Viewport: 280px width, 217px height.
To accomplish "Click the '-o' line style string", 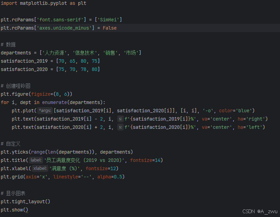I will [x=208, y=111].
